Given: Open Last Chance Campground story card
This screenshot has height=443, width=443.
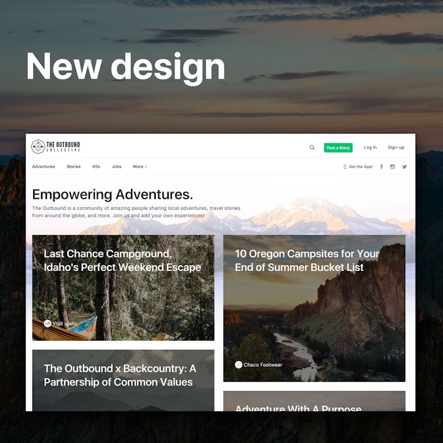Looking at the screenshot, I should click(x=123, y=287).
